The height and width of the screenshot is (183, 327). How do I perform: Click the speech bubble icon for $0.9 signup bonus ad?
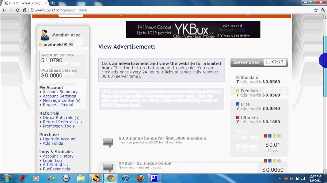tap(108, 142)
